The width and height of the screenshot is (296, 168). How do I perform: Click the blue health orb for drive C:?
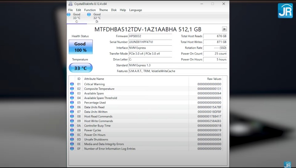coord(69,14)
